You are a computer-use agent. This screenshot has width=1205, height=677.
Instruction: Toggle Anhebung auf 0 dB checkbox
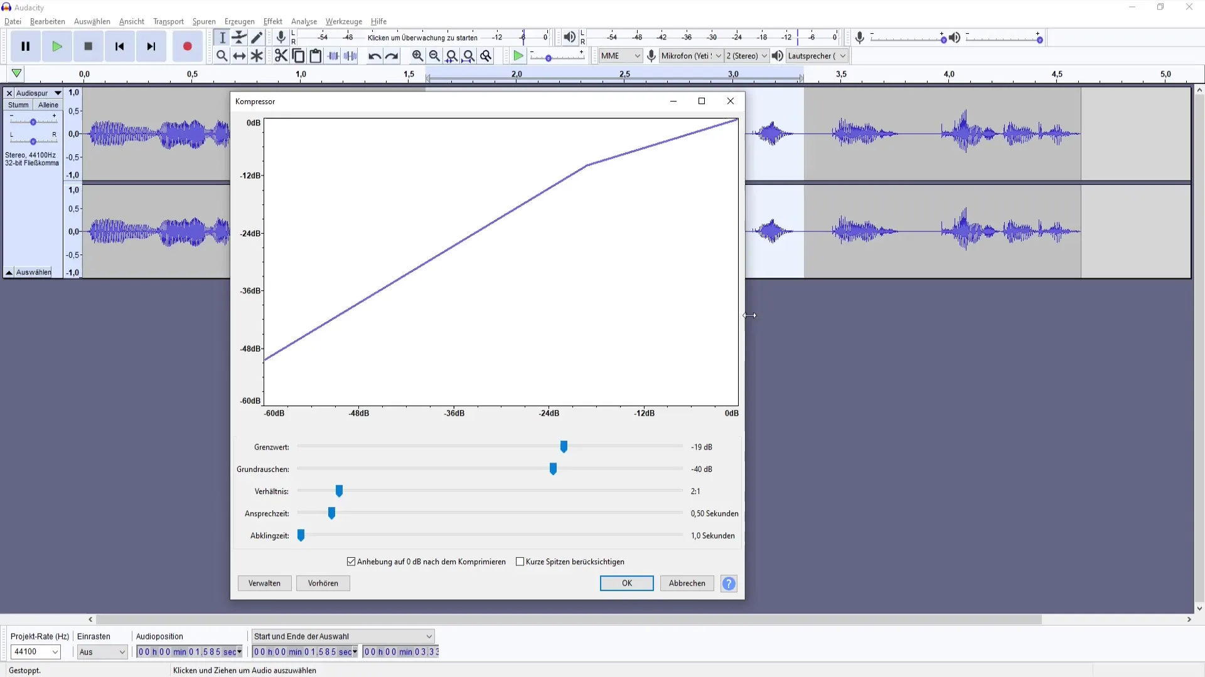(x=351, y=562)
